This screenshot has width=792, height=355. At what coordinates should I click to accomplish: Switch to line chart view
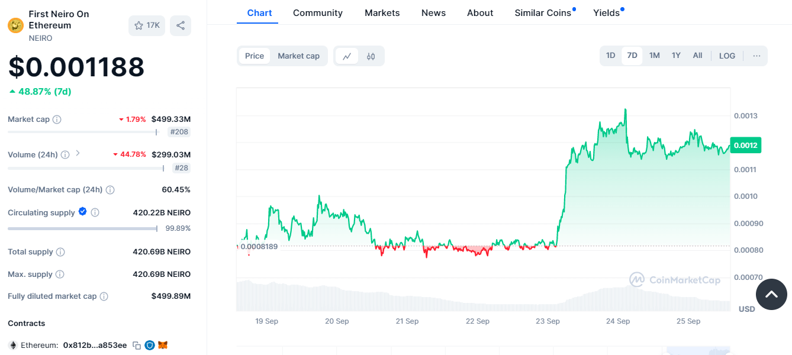click(347, 56)
